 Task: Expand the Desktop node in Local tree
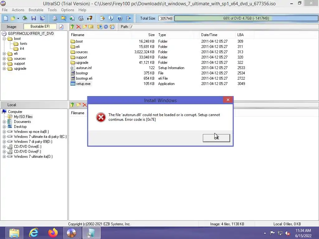[x=4, y=127]
